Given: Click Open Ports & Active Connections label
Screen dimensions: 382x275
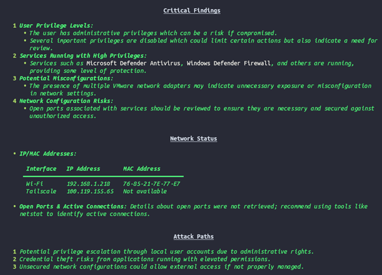Looking at the screenshot, I should (73, 206).
